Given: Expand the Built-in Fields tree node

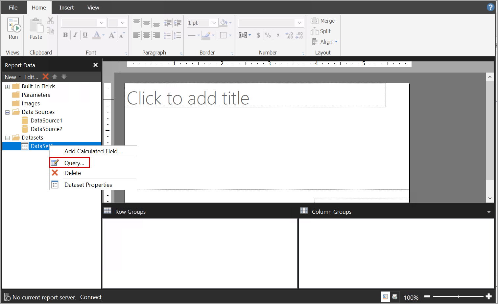Looking at the screenshot, I should click(x=7, y=87).
